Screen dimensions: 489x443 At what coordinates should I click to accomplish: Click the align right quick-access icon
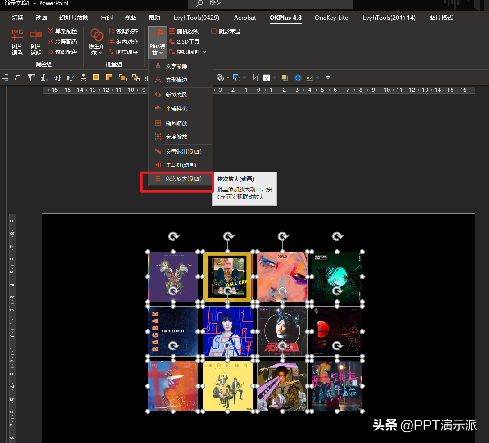click(x=5, y=77)
